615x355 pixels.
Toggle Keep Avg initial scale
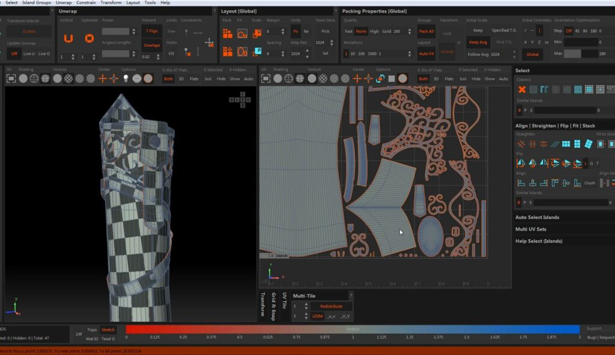click(x=477, y=43)
